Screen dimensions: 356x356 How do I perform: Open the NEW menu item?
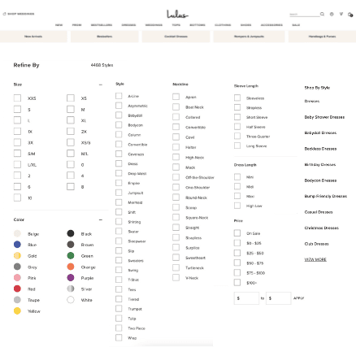pyautogui.click(x=59, y=25)
